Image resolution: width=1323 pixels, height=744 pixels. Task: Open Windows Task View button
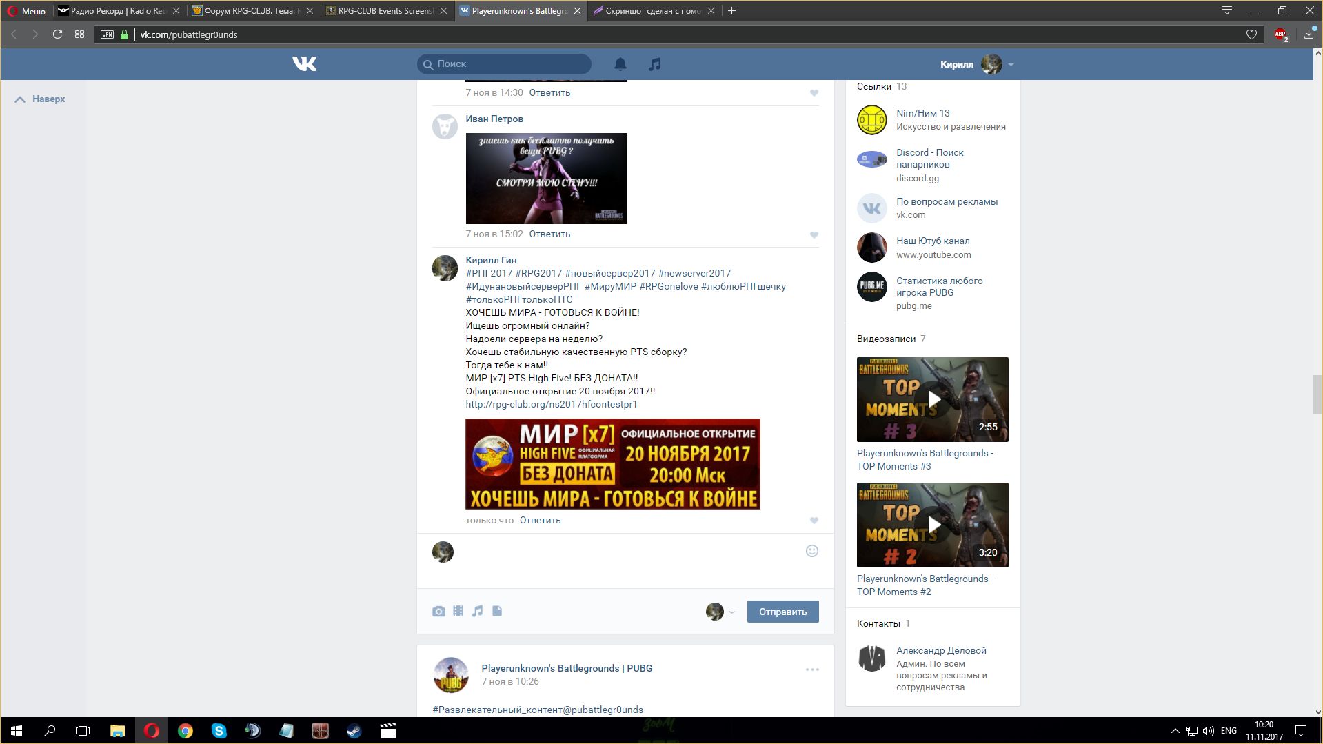coord(83,731)
